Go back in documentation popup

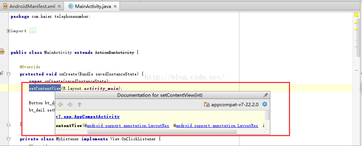[61, 104]
